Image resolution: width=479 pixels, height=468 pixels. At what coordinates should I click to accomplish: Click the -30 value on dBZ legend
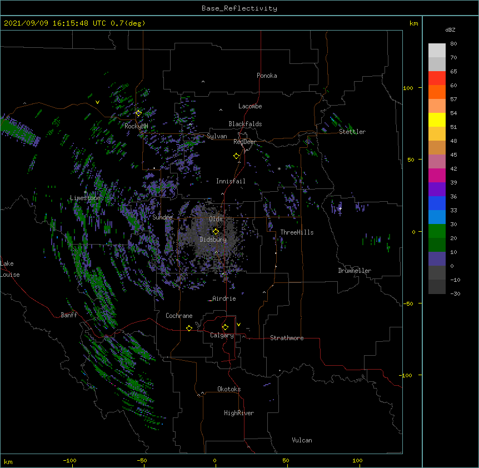pos(455,293)
